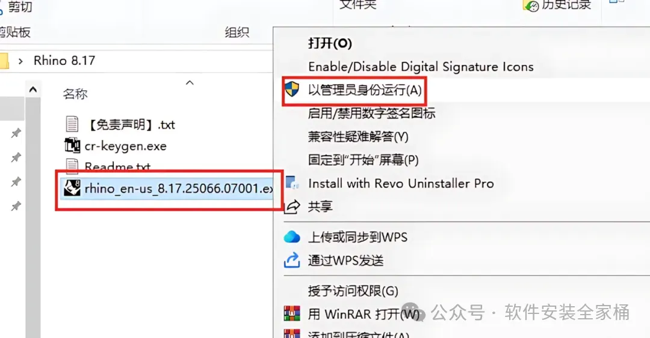Screen dimensions: 650x338
Task: Click the WPS cloud upload icon
Action: click(x=292, y=237)
